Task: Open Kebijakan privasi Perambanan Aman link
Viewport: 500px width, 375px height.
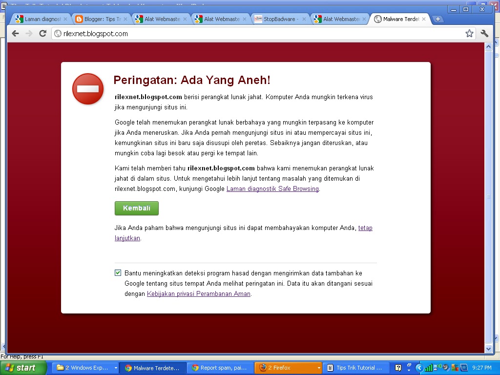Action: (199, 293)
